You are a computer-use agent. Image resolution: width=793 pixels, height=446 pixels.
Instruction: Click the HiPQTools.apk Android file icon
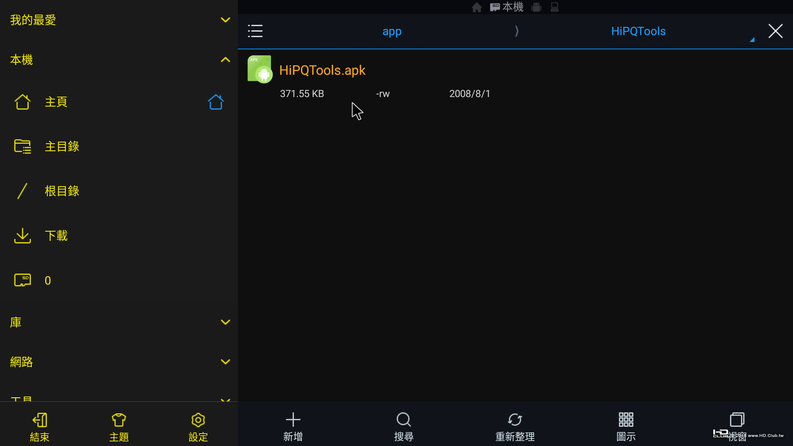(x=260, y=69)
